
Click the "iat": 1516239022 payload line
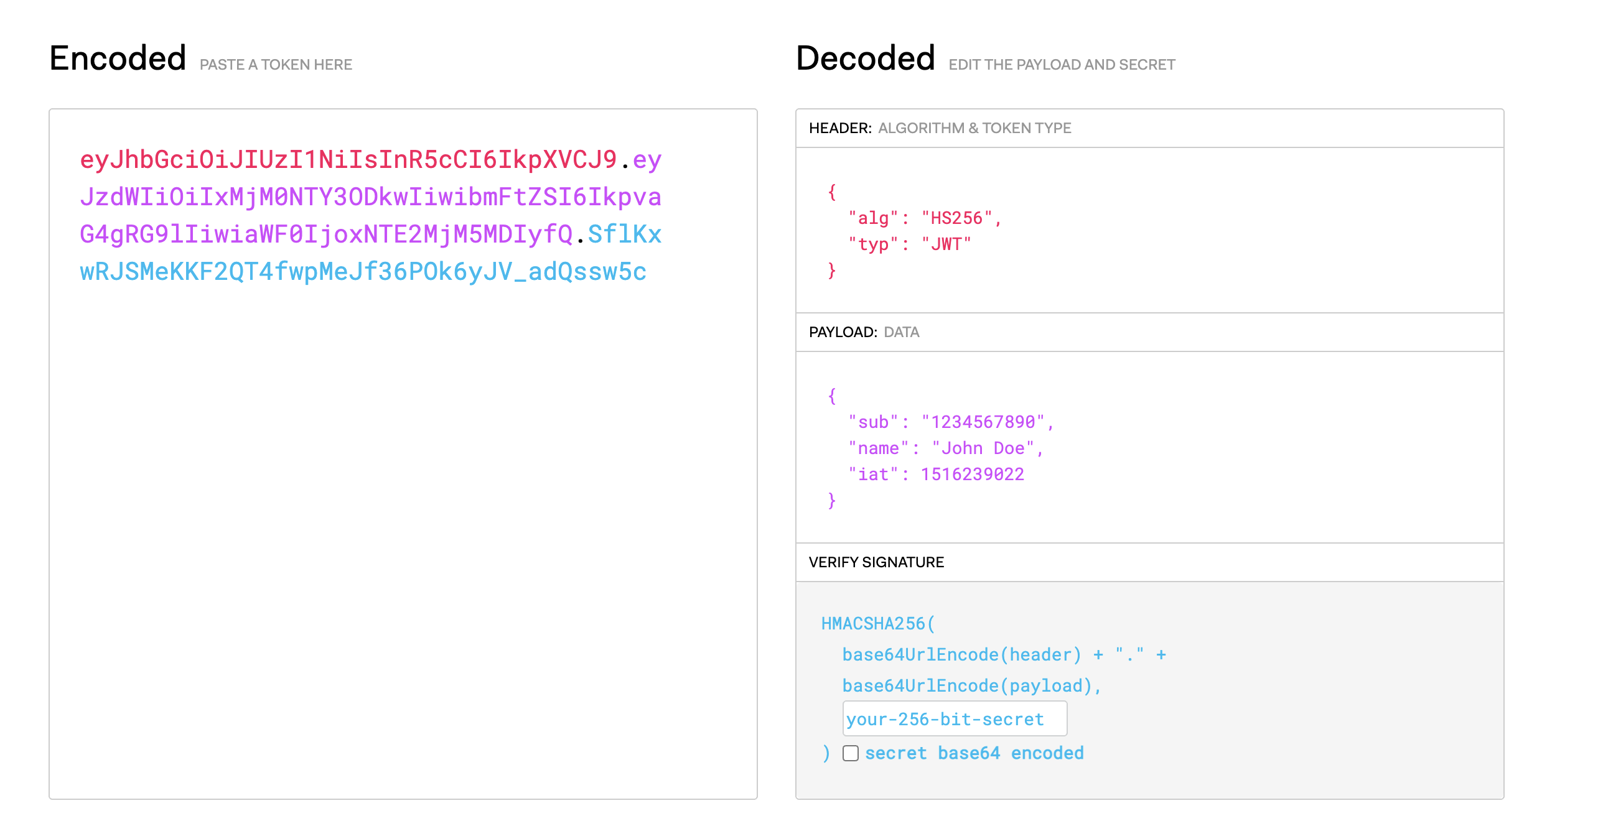936,475
